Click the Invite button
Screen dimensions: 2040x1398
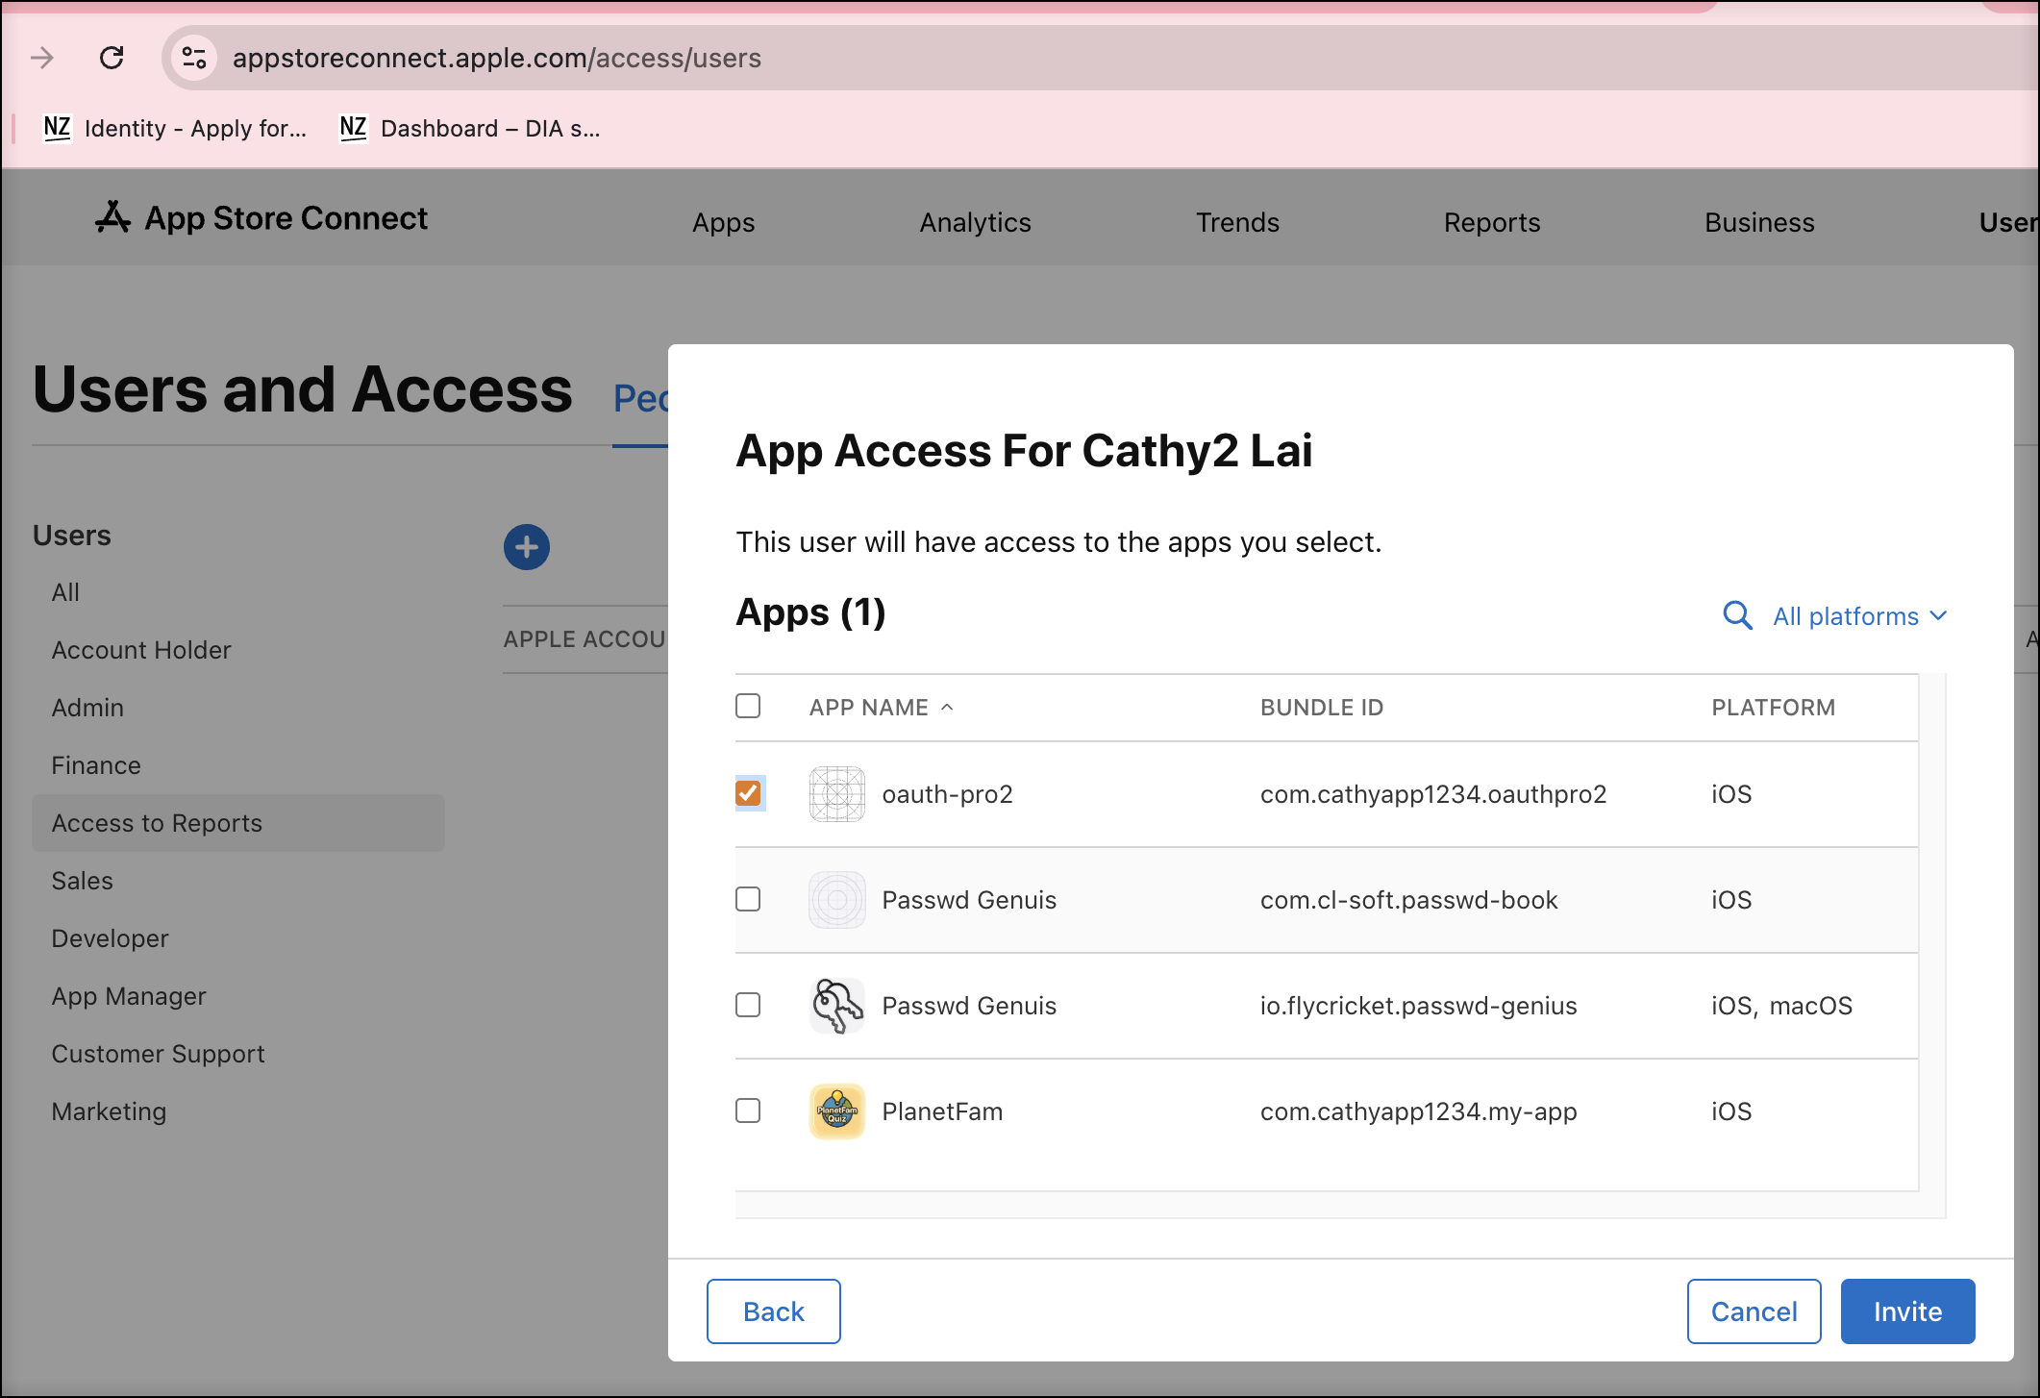1906,1311
